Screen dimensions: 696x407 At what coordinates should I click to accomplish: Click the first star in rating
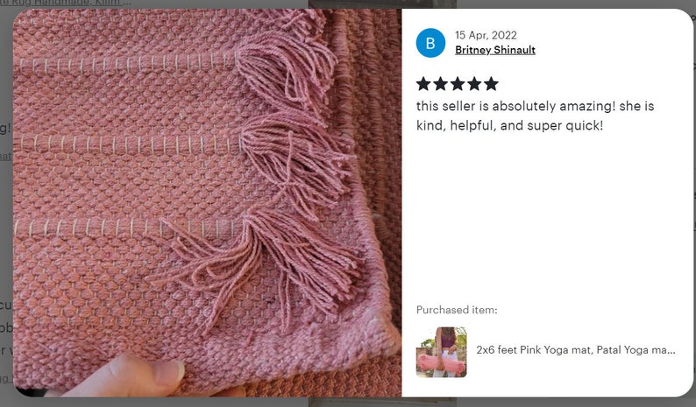(423, 83)
